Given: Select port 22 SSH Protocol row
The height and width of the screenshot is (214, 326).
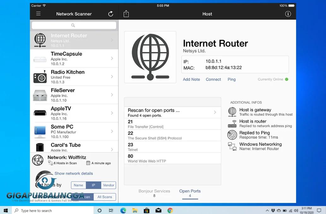Looking at the screenshot, I should (173, 135).
